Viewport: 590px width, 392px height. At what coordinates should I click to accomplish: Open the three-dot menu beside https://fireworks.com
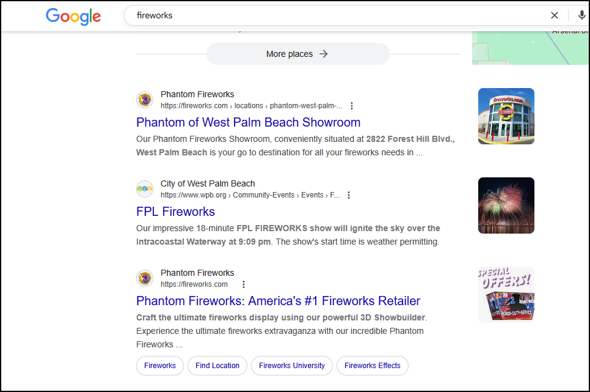tap(244, 284)
